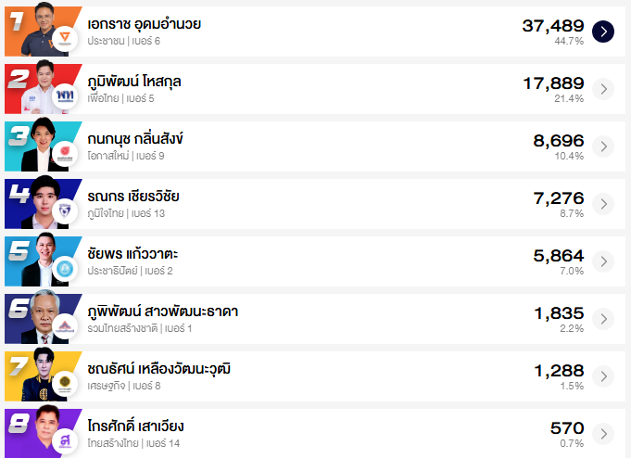This screenshot has height=458, width=631.
Task: Click the Democrat party logo on rank 5
Action: coord(65,269)
